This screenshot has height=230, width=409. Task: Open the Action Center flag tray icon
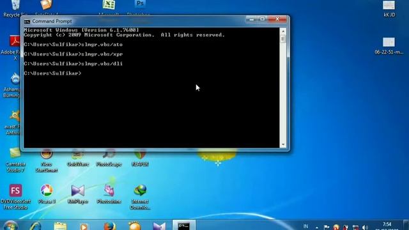tap(327, 227)
